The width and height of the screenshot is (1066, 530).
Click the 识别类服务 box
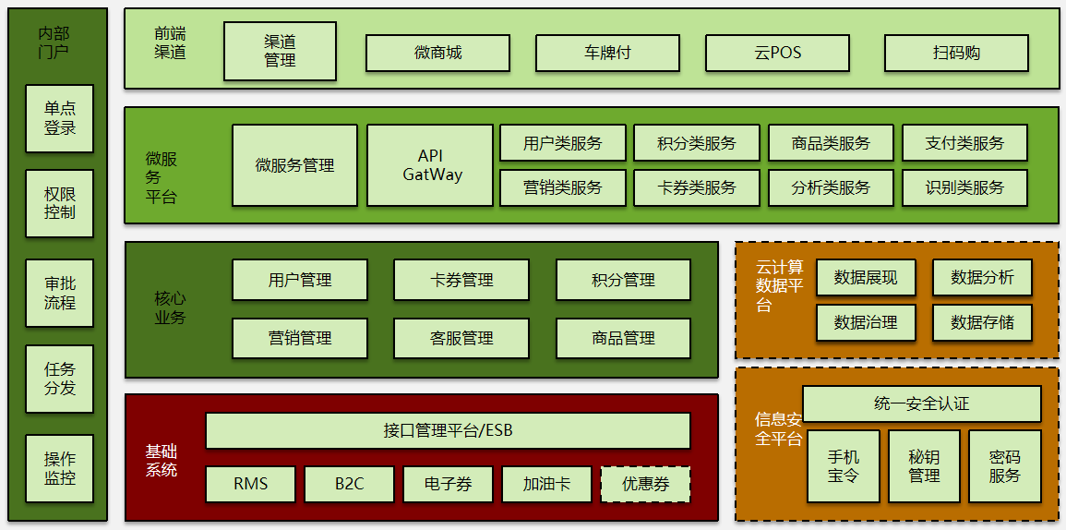click(964, 187)
